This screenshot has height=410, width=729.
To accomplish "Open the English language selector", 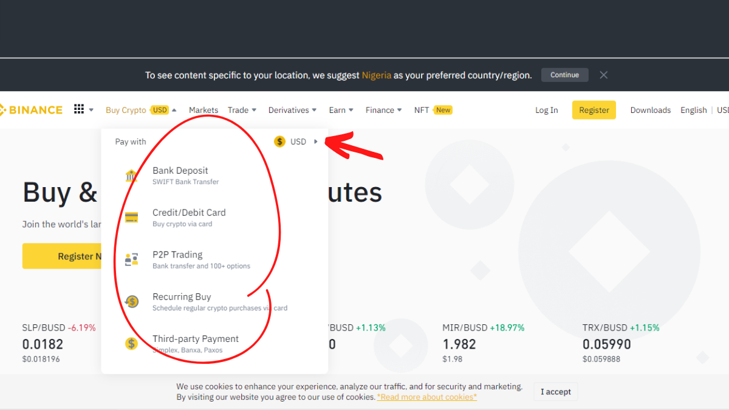I will (x=694, y=110).
